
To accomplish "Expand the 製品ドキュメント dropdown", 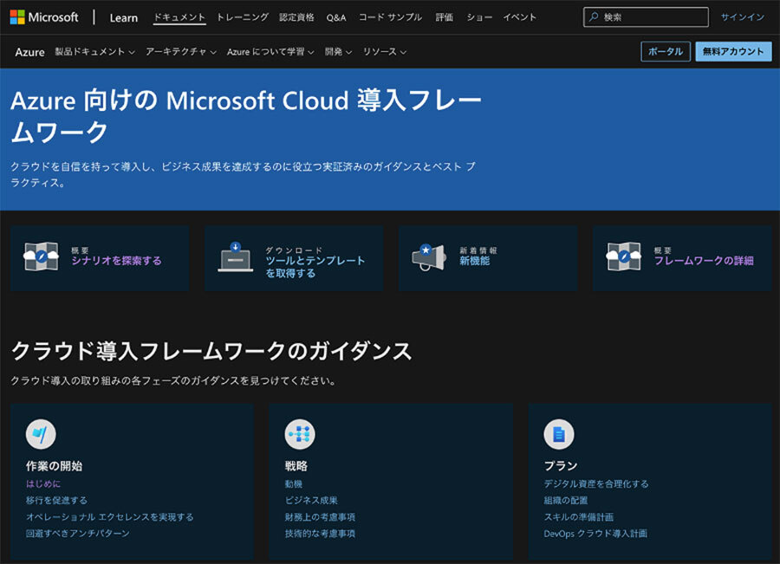I will coord(94,52).
